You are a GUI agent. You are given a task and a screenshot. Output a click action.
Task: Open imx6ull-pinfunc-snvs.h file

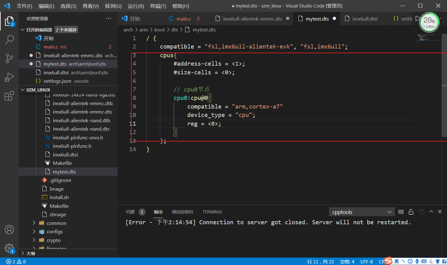tap(78, 137)
